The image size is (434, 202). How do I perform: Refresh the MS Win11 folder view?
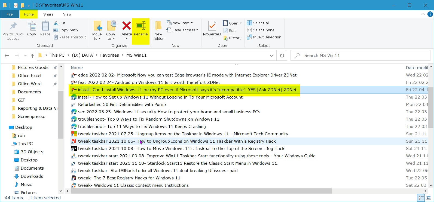[282, 55]
